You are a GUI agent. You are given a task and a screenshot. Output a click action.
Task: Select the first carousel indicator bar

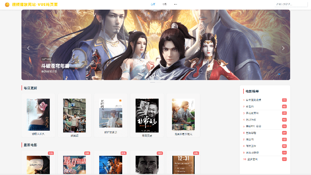click(153, 82)
